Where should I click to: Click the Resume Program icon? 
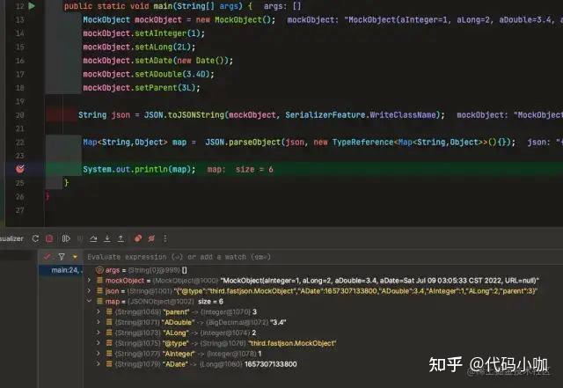coord(66,238)
